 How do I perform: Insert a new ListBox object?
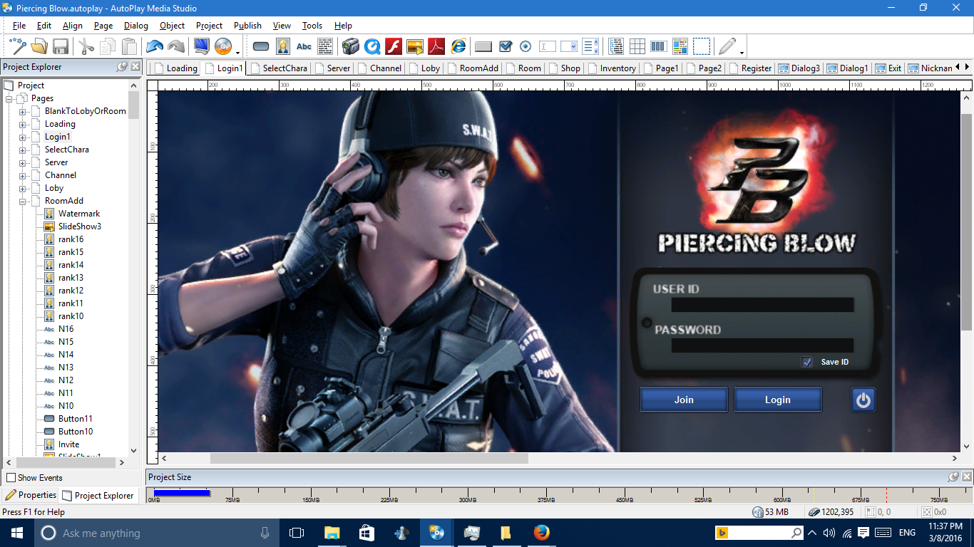click(590, 47)
